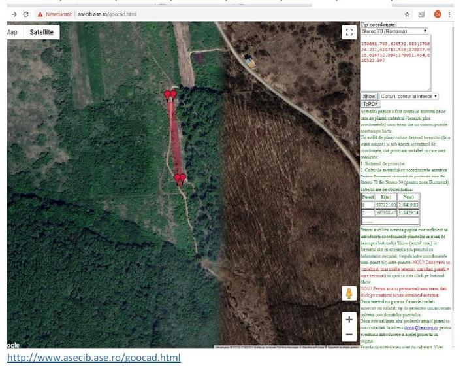465x368 pixels.
Task: Click the bottom red marker pin
Action: click(x=180, y=179)
